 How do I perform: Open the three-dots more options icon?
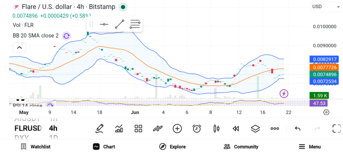[x=275, y=129]
